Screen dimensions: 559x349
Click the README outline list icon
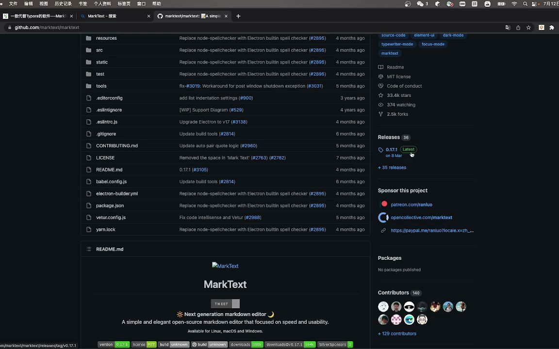(x=89, y=249)
